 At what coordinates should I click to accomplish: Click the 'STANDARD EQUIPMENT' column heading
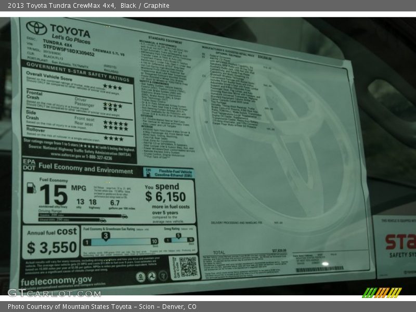click(x=165, y=40)
